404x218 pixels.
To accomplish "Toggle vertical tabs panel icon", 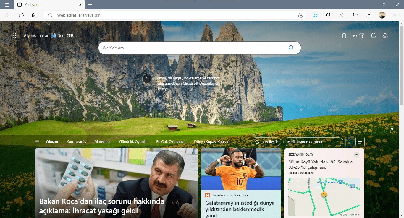I will (x=7, y=5).
